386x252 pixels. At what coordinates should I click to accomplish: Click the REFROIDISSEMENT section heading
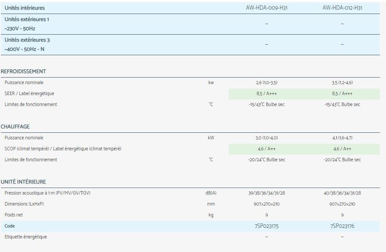click(x=23, y=71)
